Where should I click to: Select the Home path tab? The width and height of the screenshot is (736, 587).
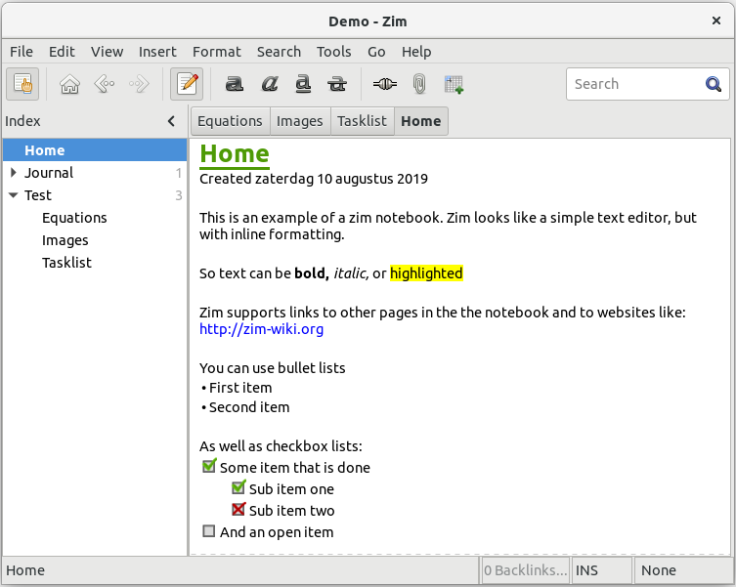point(421,121)
